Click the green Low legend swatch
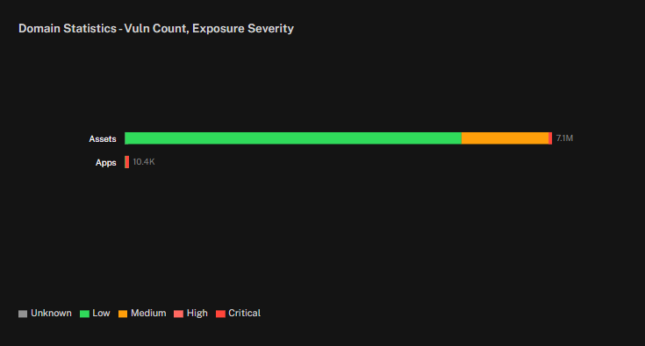This screenshot has height=346, width=645. tap(84, 314)
